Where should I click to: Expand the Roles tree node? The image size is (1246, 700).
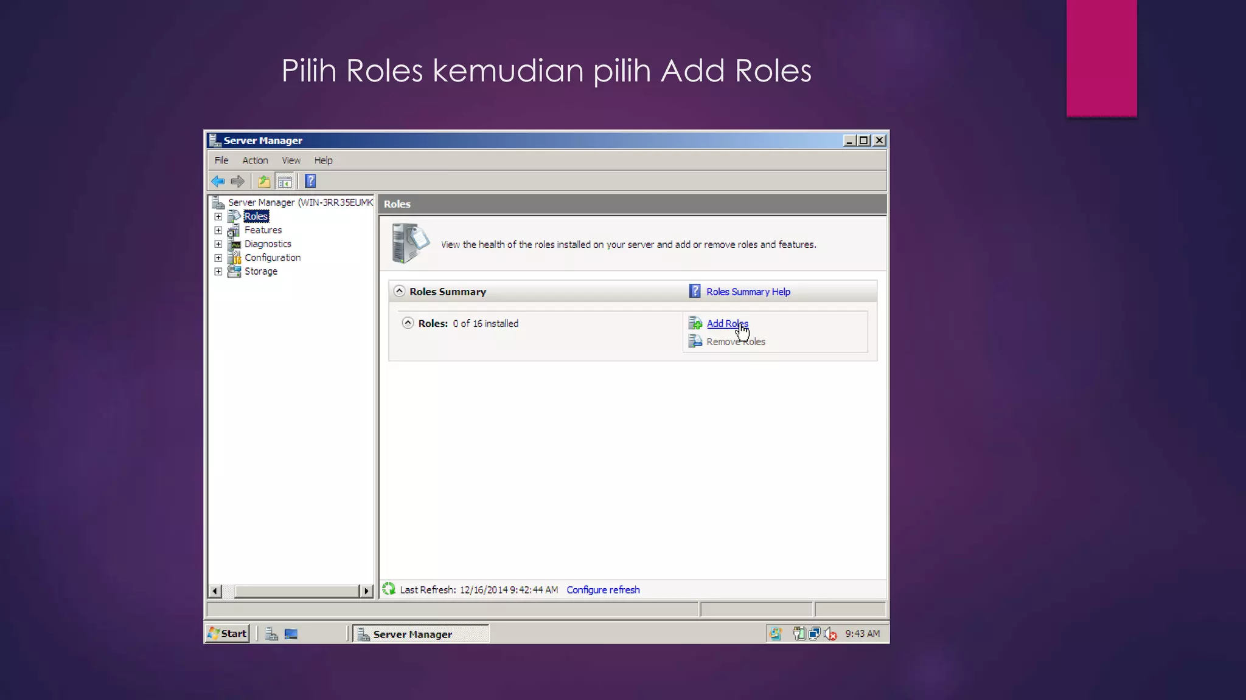218,216
